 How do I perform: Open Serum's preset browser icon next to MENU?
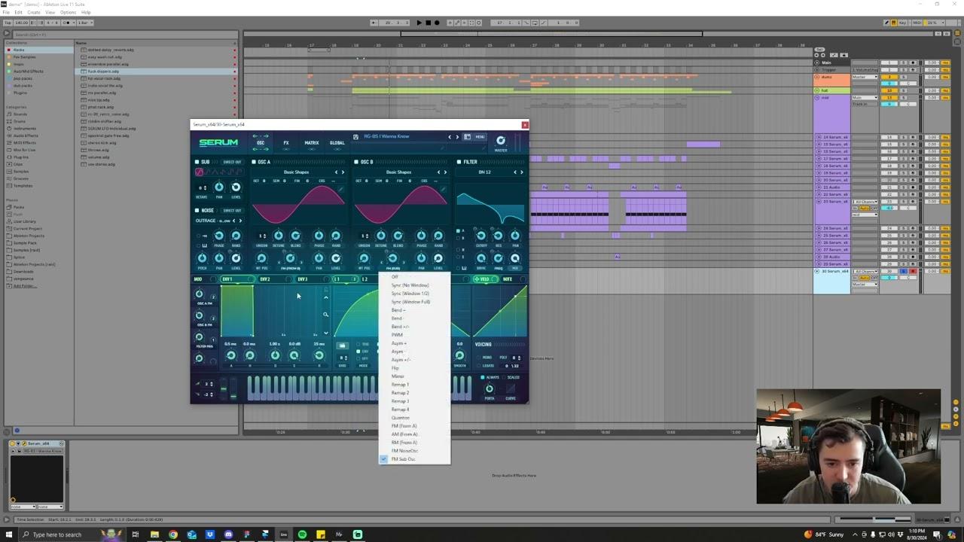(x=467, y=137)
